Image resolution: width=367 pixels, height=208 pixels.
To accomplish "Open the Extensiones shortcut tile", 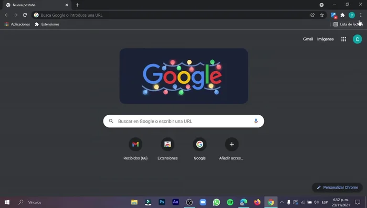I will pyautogui.click(x=167, y=149).
